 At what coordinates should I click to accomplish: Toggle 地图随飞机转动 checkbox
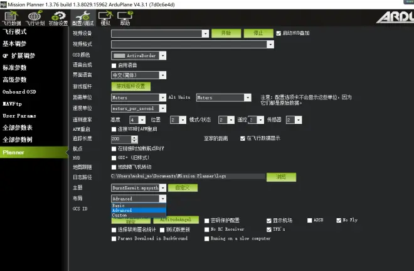click(x=114, y=167)
